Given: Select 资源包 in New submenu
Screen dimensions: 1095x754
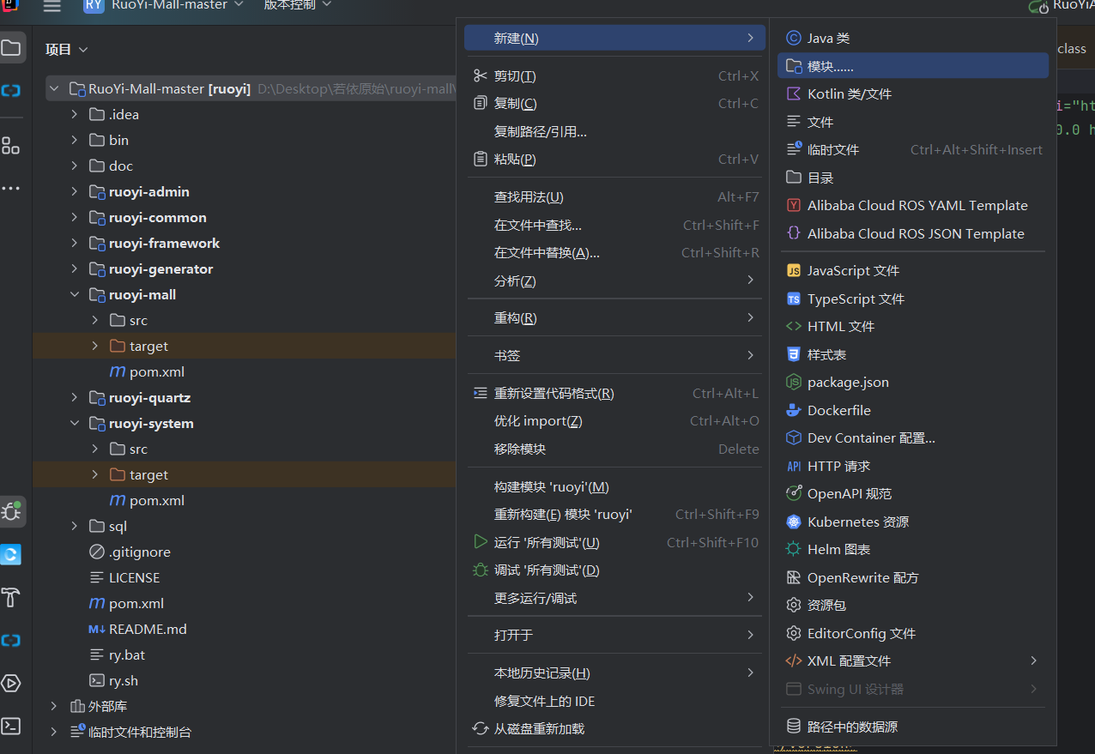Looking at the screenshot, I should (x=913, y=605).
